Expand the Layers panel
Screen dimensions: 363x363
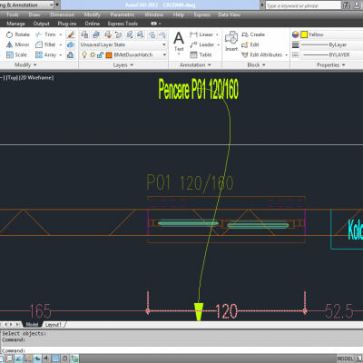coord(123,65)
